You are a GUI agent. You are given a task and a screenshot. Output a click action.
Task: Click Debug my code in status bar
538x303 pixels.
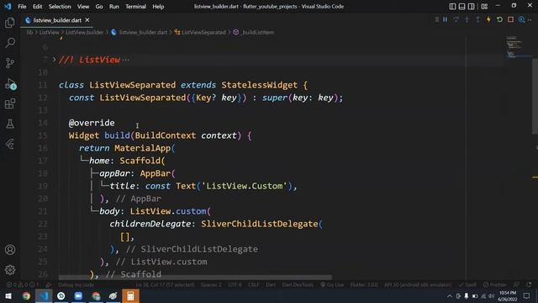coord(76,284)
